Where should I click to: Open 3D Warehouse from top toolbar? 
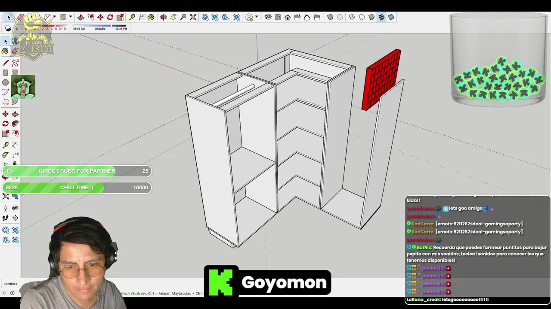205,17
